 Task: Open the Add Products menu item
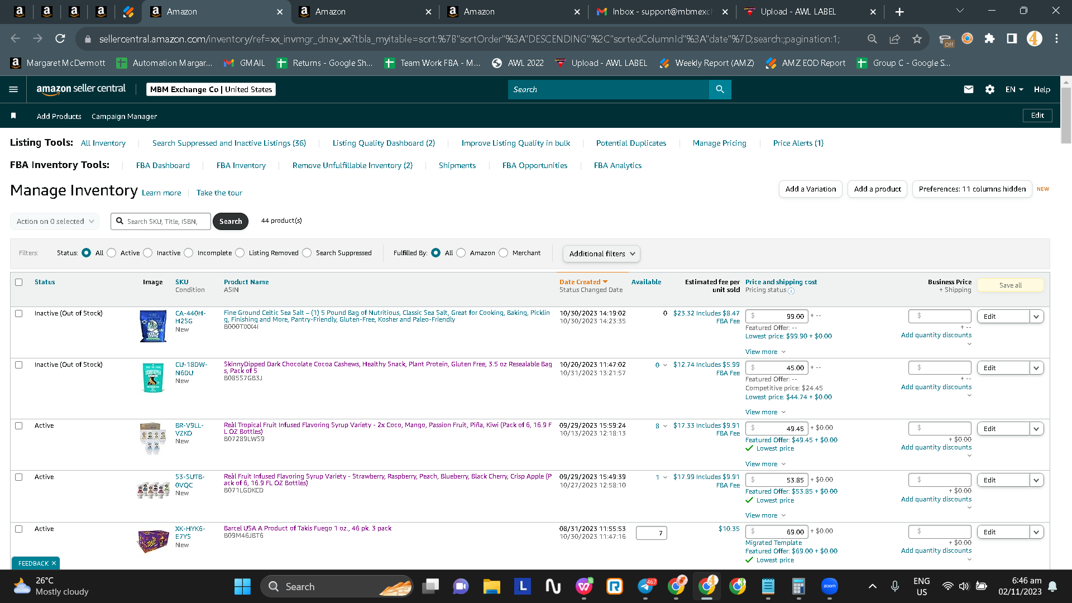click(x=59, y=116)
